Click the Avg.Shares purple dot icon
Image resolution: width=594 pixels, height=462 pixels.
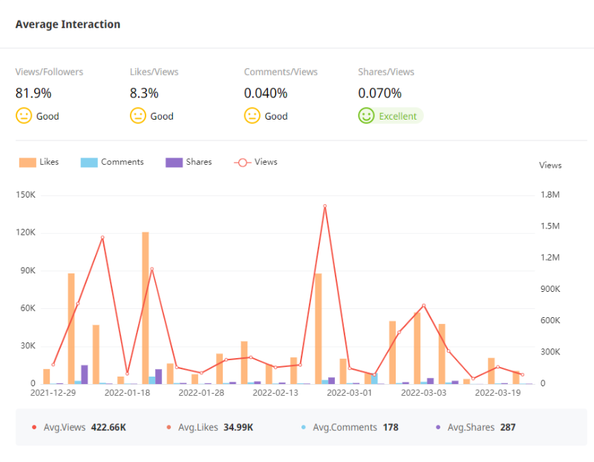pos(438,427)
